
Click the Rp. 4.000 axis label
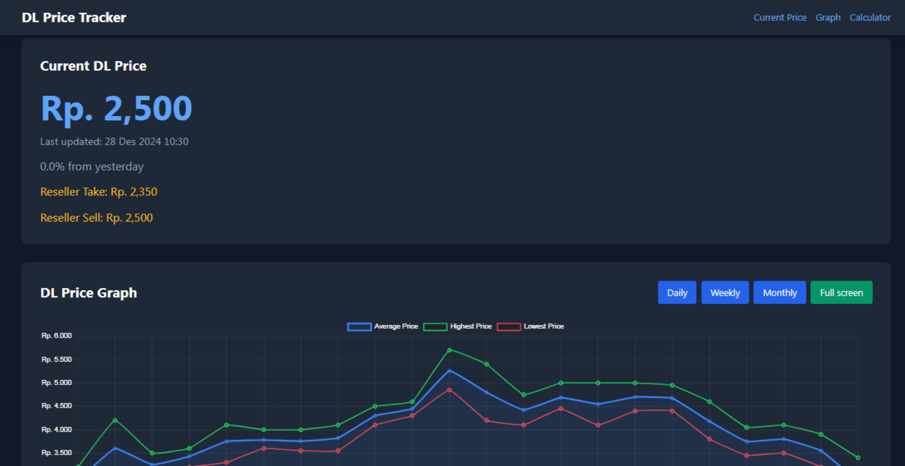tap(57, 430)
